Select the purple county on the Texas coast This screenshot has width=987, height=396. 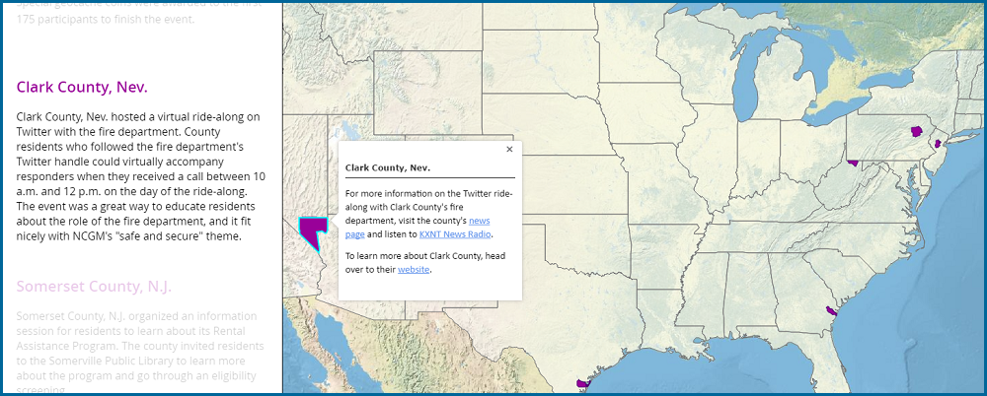click(x=581, y=383)
